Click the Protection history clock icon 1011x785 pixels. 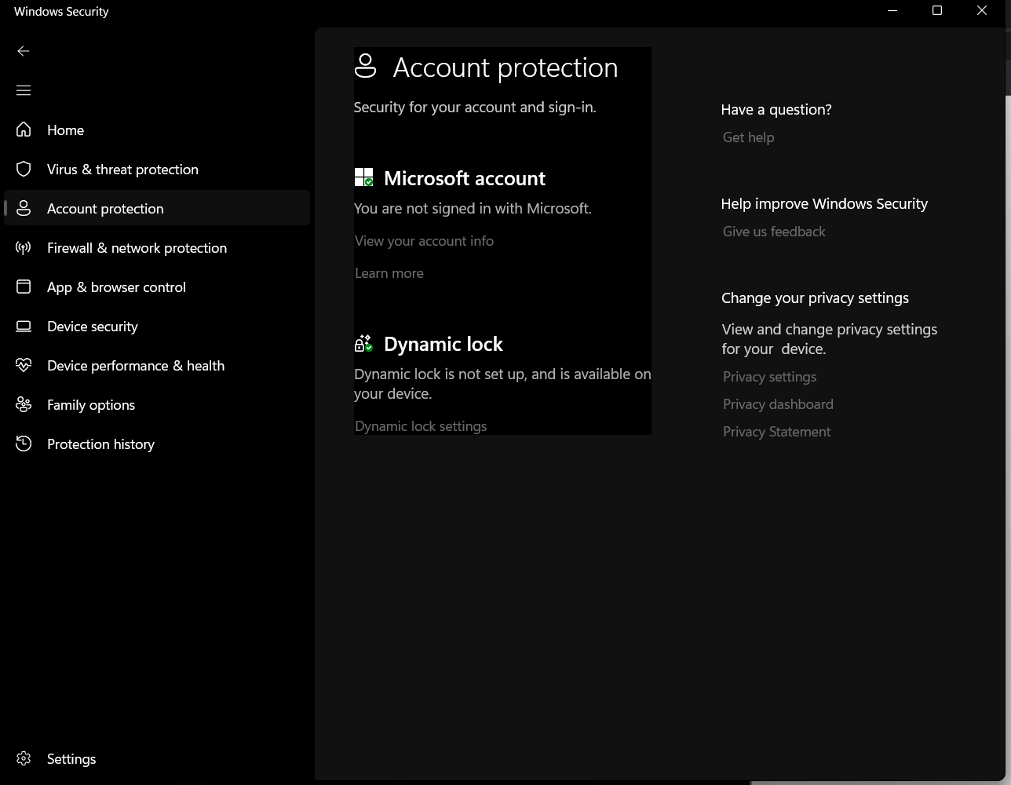[x=24, y=444]
